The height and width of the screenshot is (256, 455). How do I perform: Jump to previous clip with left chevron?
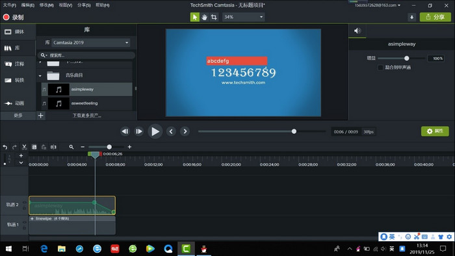click(171, 131)
